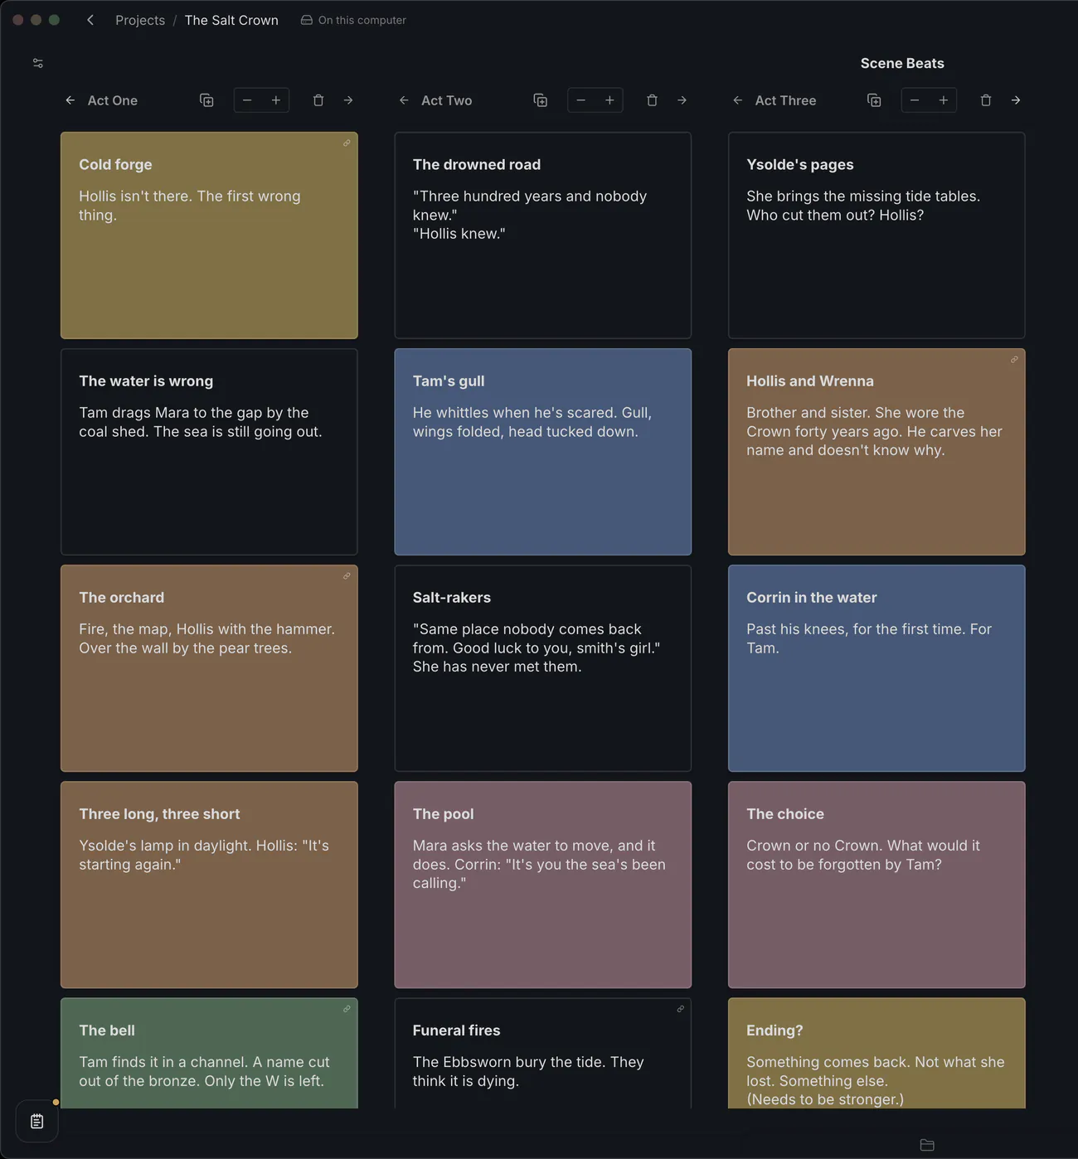The width and height of the screenshot is (1078, 1159).
Task: Duplicate the Act Two column
Action: (541, 100)
